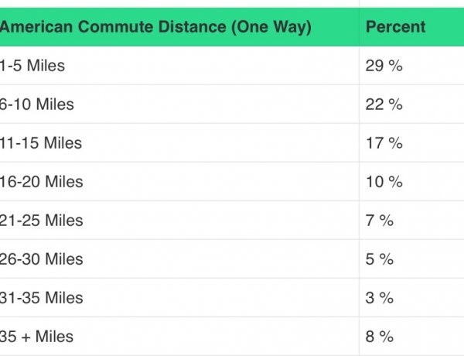Click the "8 %" value
The width and height of the screenshot is (464, 356).
coord(379,337)
